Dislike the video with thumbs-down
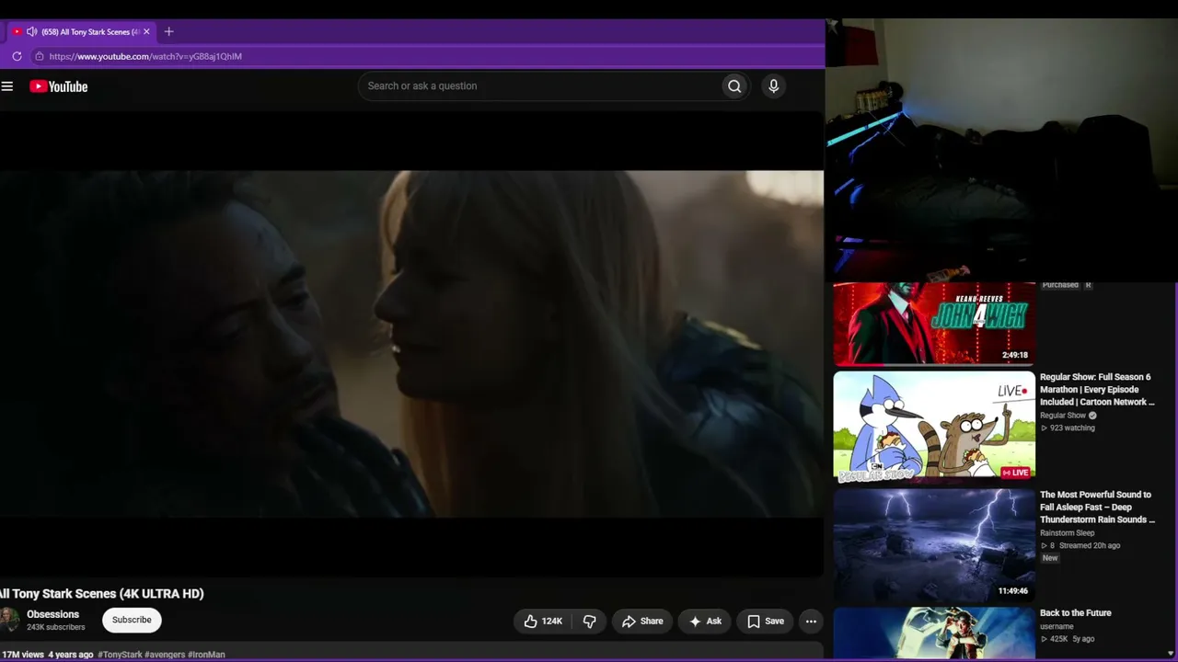This screenshot has width=1178, height=662. tap(589, 622)
